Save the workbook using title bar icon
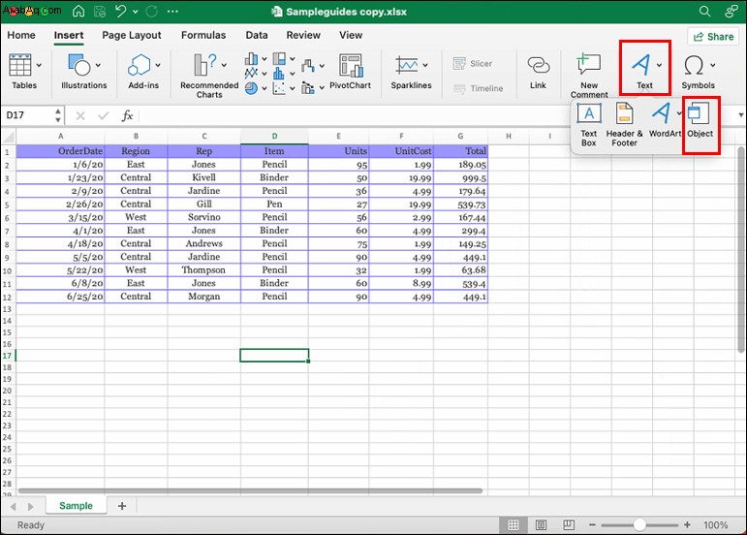The width and height of the screenshot is (747, 535). [x=100, y=12]
